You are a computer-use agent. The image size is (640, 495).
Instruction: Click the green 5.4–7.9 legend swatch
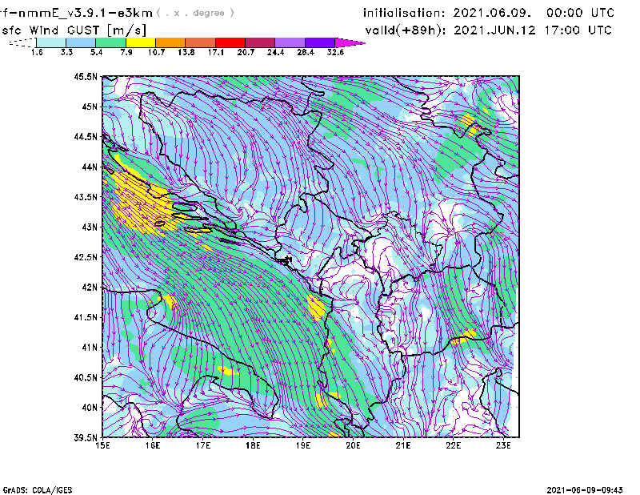[x=110, y=42]
